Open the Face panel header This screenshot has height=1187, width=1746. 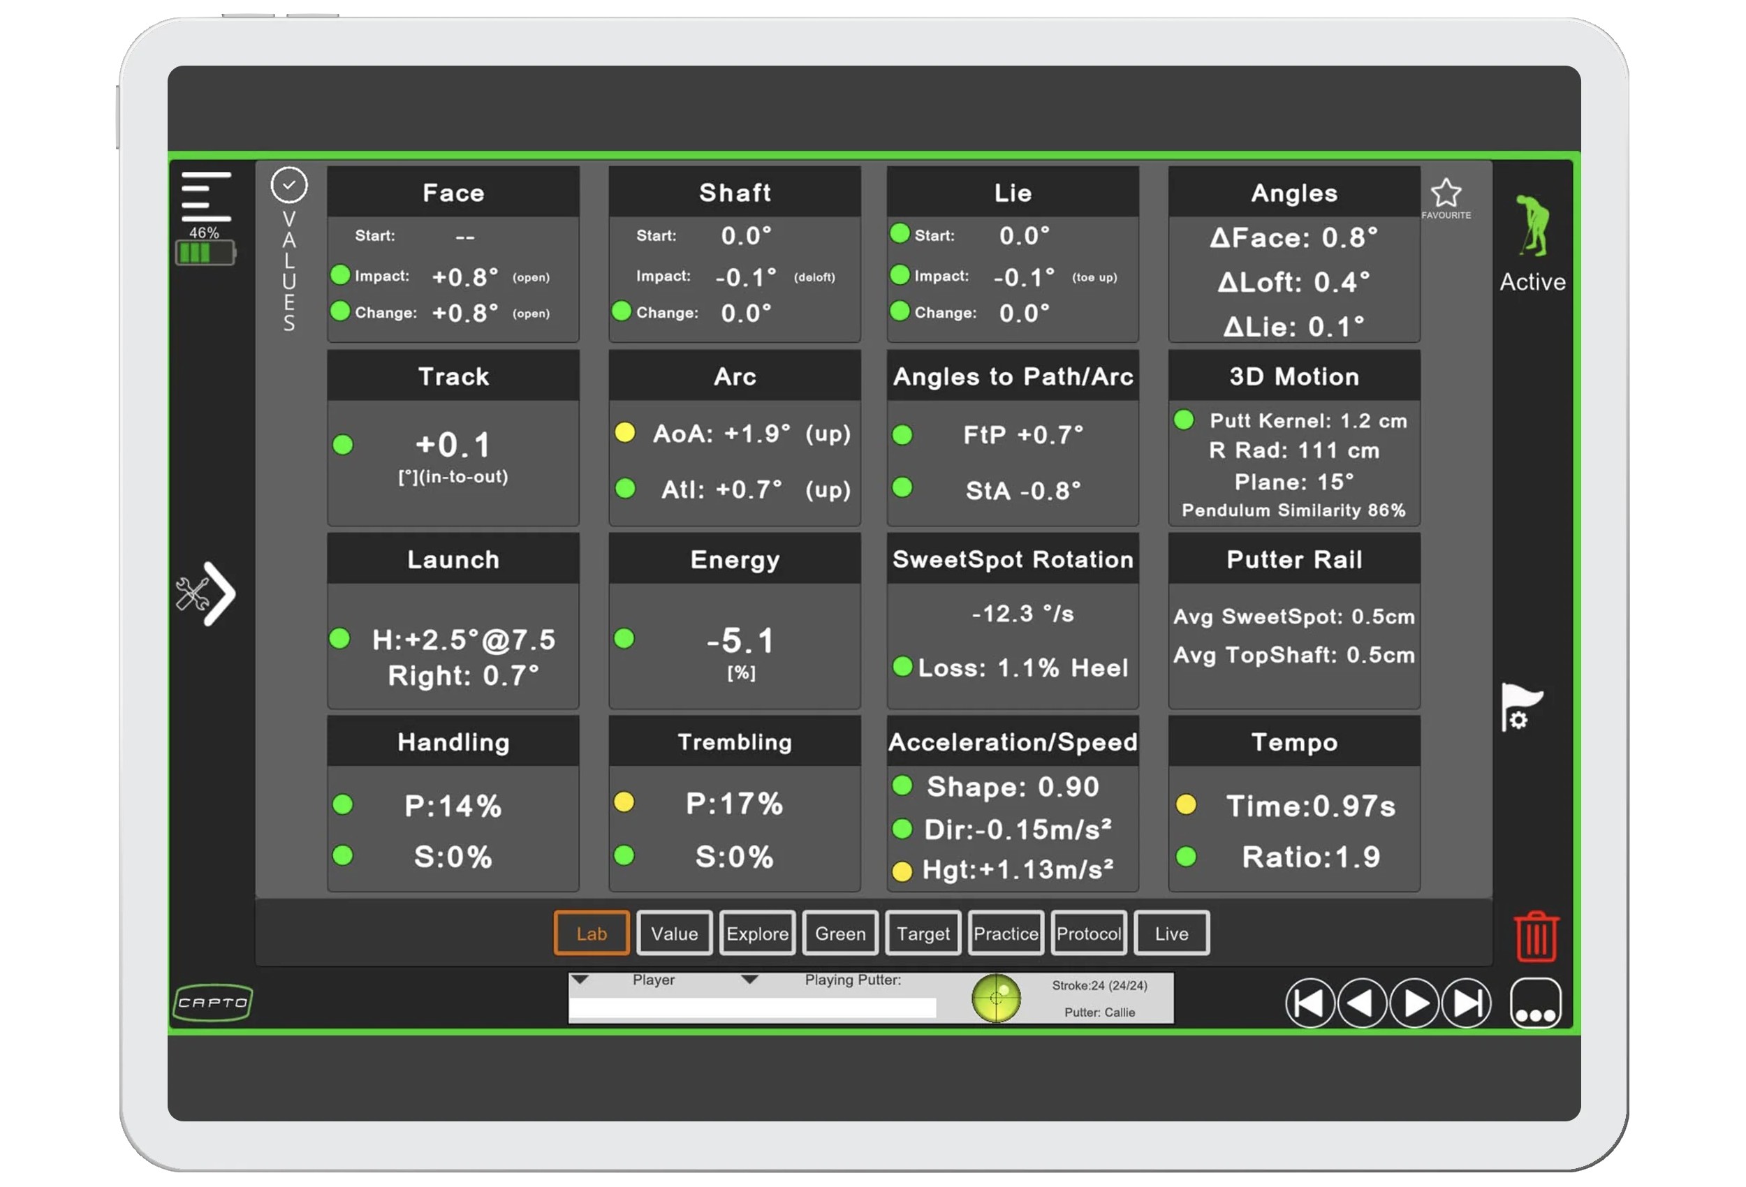click(453, 192)
